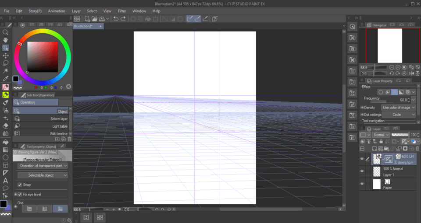
Task: Click zoom in icon in Navigator
Action: [398, 67]
